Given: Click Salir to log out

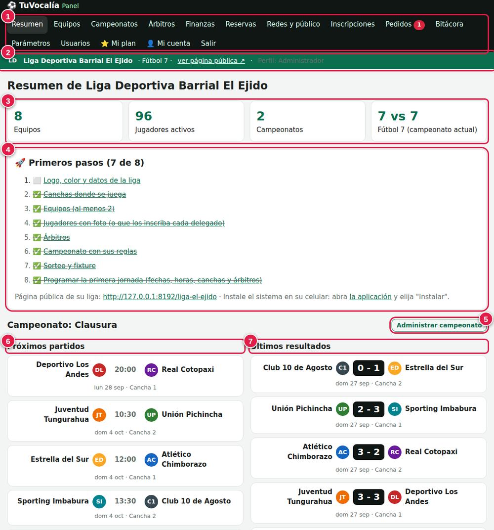Looking at the screenshot, I should click(x=208, y=44).
